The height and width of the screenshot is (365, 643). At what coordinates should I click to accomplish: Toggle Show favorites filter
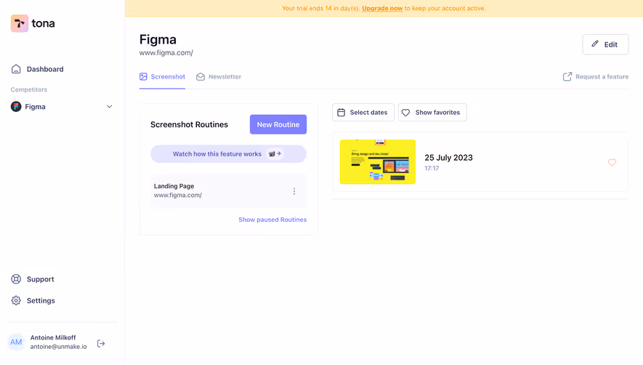click(432, 113)
